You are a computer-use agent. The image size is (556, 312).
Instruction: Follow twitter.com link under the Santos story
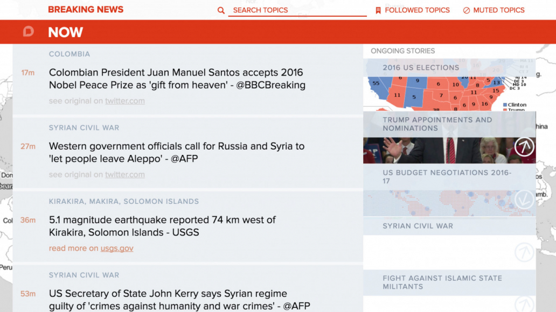pos(125,101)
